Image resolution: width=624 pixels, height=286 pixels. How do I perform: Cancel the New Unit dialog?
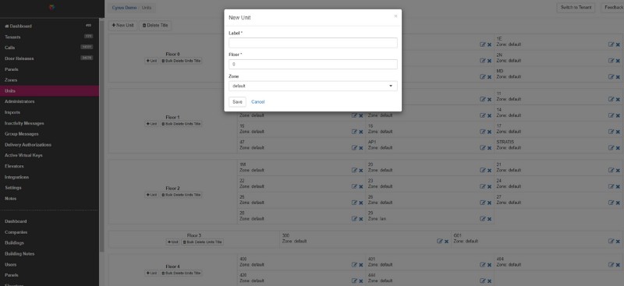(x=258, y=102)
